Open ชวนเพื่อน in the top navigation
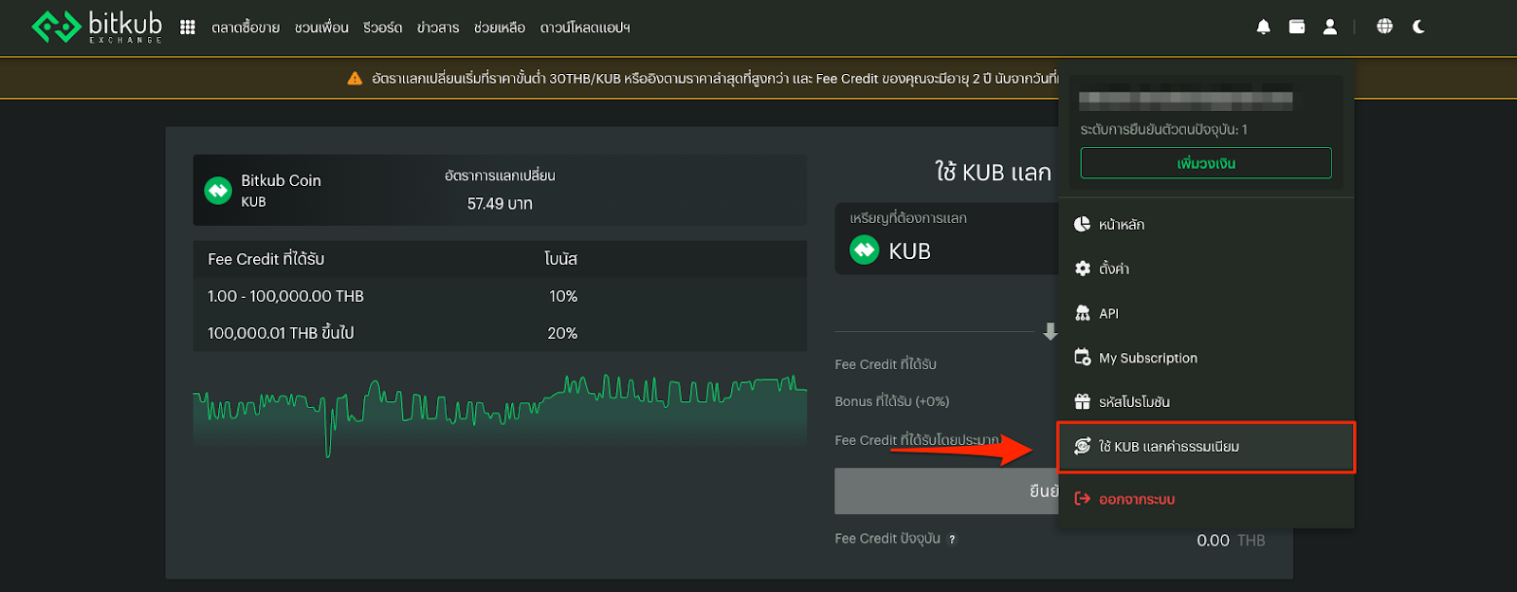 [321, 28]
